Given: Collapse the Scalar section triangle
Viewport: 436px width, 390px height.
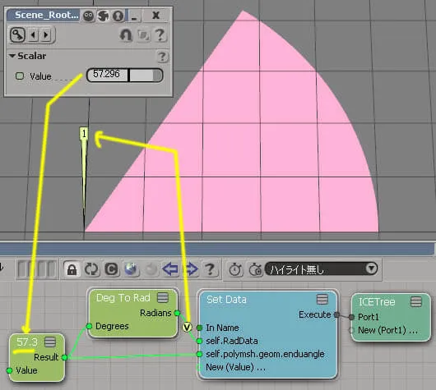Looking at the screenshot, I should click(x=12, y=56).
